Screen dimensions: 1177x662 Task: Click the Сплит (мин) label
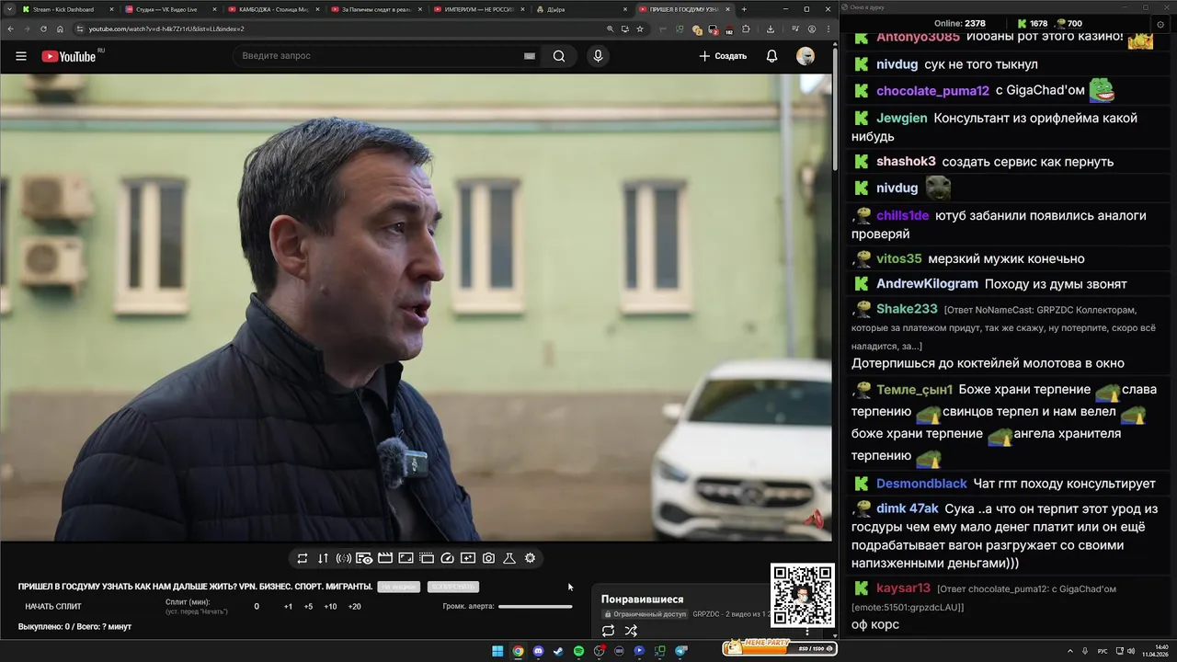click(188, 602)
